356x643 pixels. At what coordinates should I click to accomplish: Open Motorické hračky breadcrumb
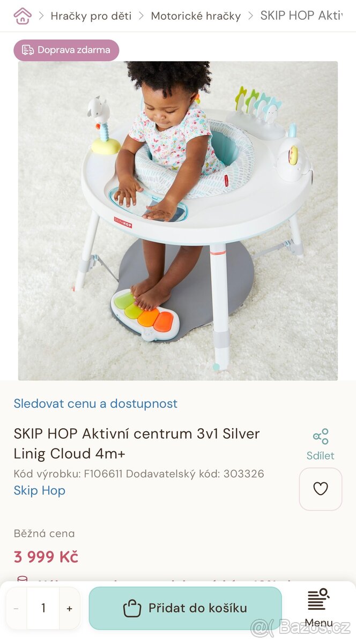coord(196,16)
